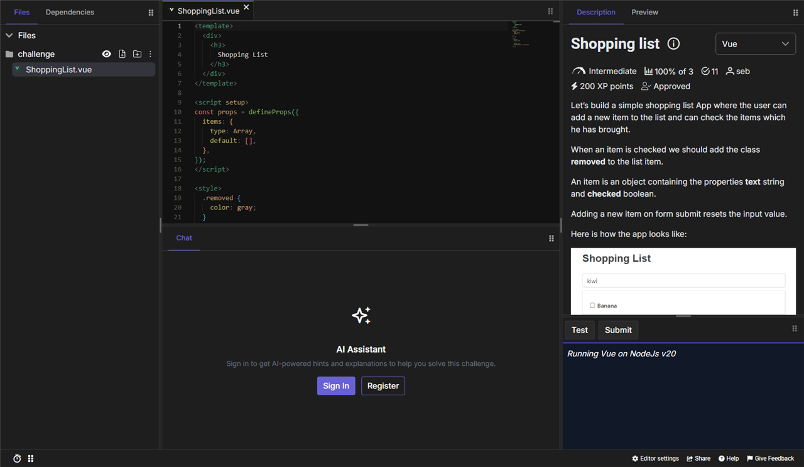This screenshot has height=467, width=804.
Task: Open the Help link
Action: 729,459
